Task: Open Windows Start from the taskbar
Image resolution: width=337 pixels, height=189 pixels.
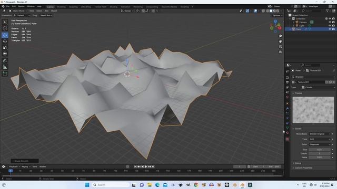Action: (x=87, y=185)
